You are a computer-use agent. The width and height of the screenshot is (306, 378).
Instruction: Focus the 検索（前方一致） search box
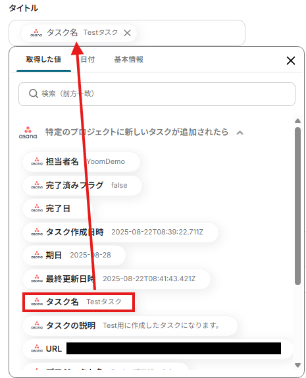pos(157,94)
